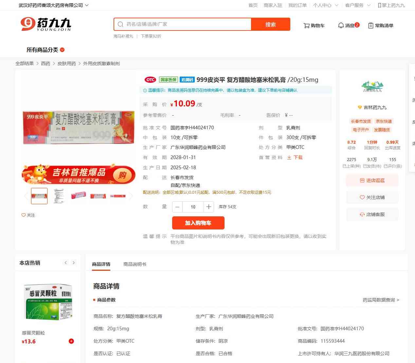Select the 商品详情 tab
The height and width of the screenshot is (363, 415).
pos(101,264)
